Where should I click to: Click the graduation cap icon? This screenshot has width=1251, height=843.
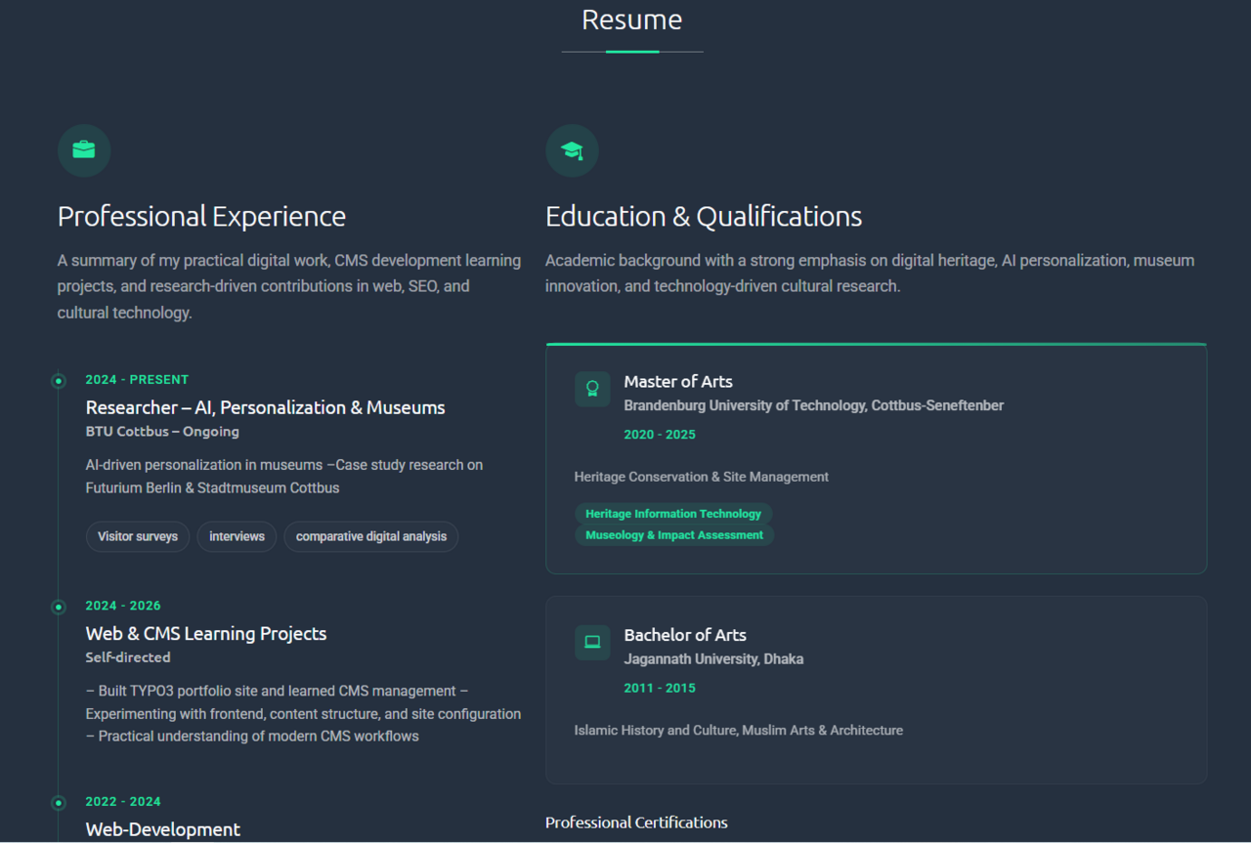point(572,150)
